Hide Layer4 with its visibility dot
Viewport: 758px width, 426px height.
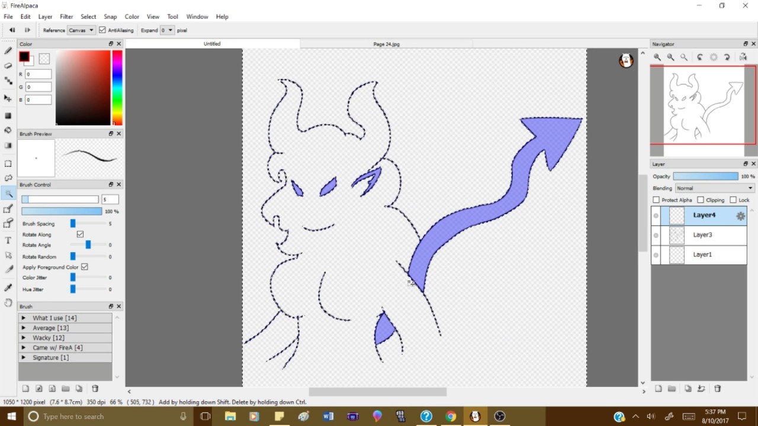[656, 216]
